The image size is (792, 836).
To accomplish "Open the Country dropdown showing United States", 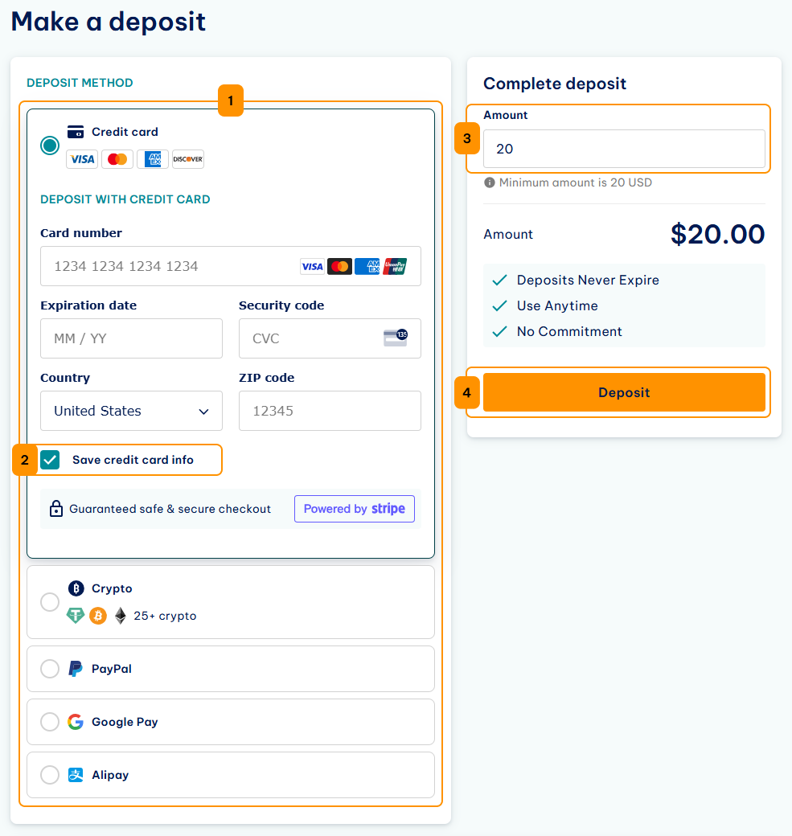I will tap(131, 411).
